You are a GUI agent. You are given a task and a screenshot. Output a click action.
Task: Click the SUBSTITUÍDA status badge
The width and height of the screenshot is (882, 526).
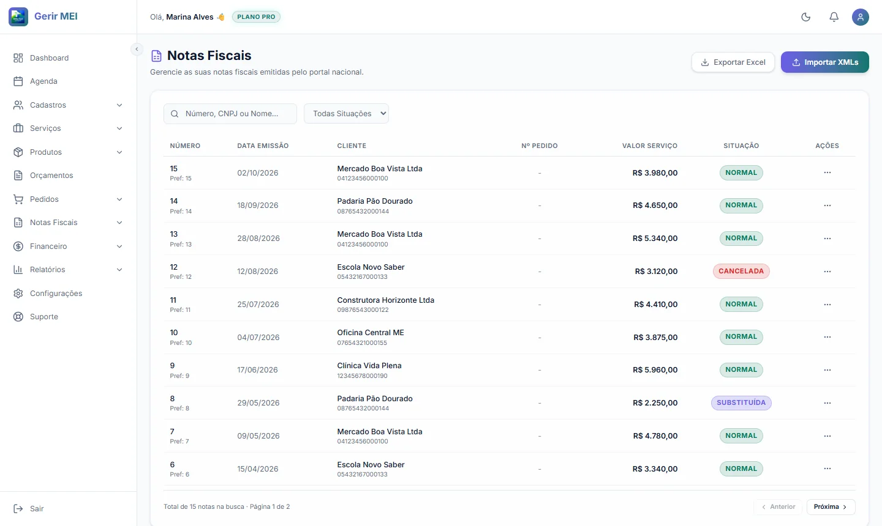[741, 403]
